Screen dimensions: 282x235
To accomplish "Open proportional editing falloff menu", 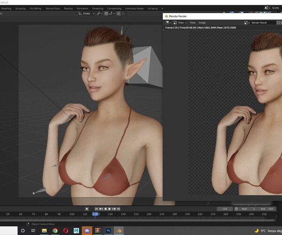I will click(x=124, y=14).
